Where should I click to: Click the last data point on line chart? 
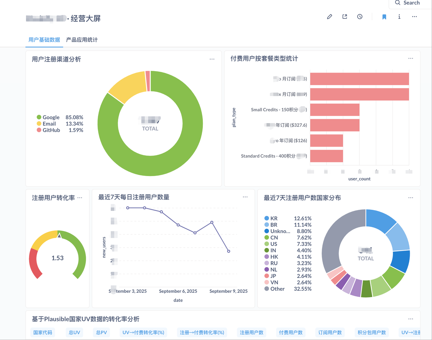[x=229, y=251]
